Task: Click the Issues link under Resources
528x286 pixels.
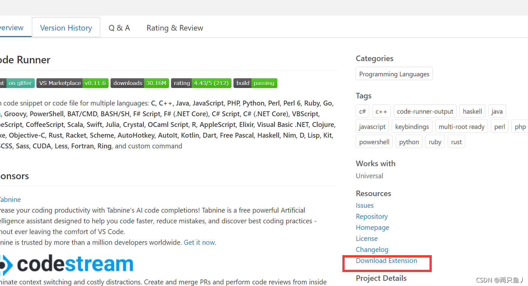Action: 364,205
